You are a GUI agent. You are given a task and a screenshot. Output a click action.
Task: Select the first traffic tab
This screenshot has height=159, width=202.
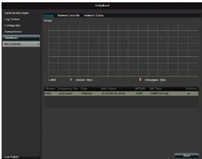(x=49, y=15)
